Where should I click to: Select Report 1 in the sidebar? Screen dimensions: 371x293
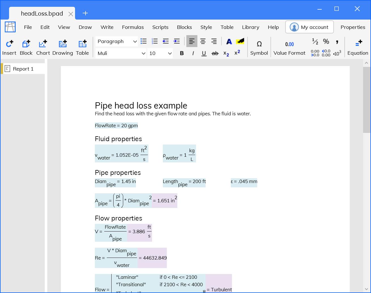23,69
